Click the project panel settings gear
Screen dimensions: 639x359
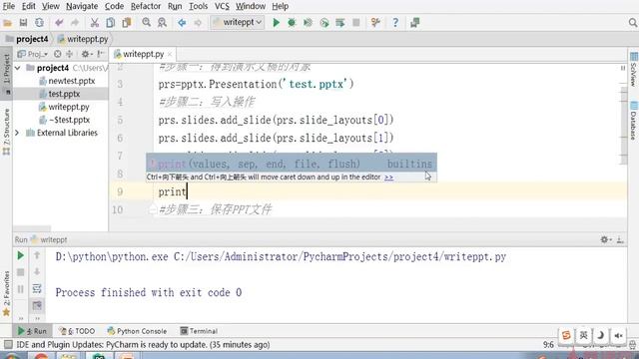click(x=86, y=54)
